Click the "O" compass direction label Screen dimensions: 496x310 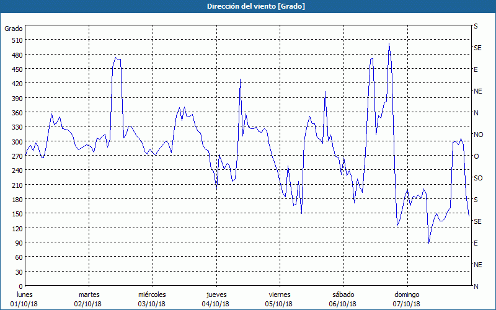476,156
